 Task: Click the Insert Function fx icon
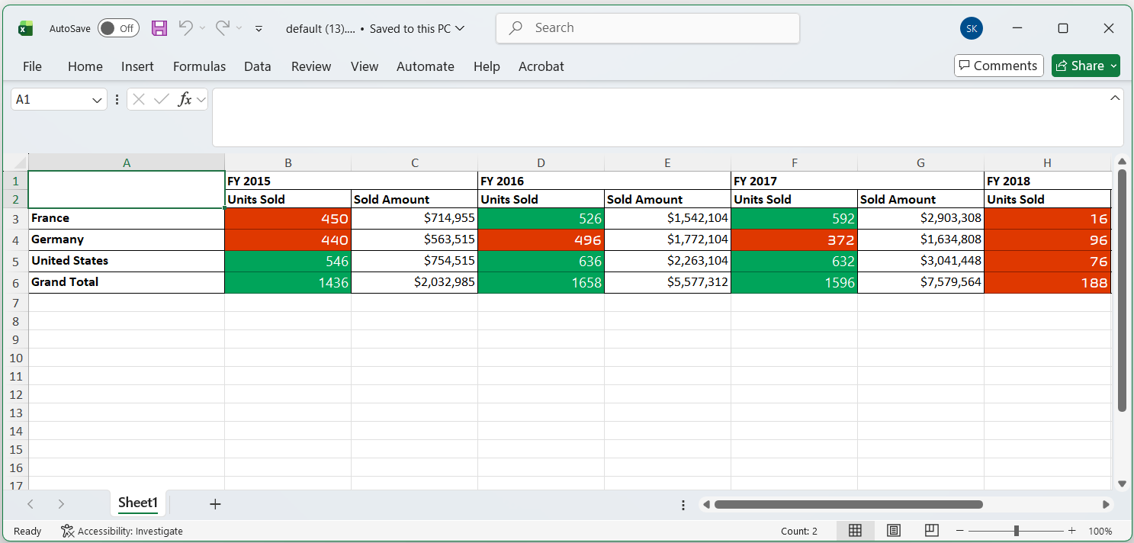pos(184,99)
